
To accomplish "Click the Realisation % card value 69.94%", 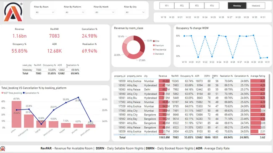I will 89,51.
